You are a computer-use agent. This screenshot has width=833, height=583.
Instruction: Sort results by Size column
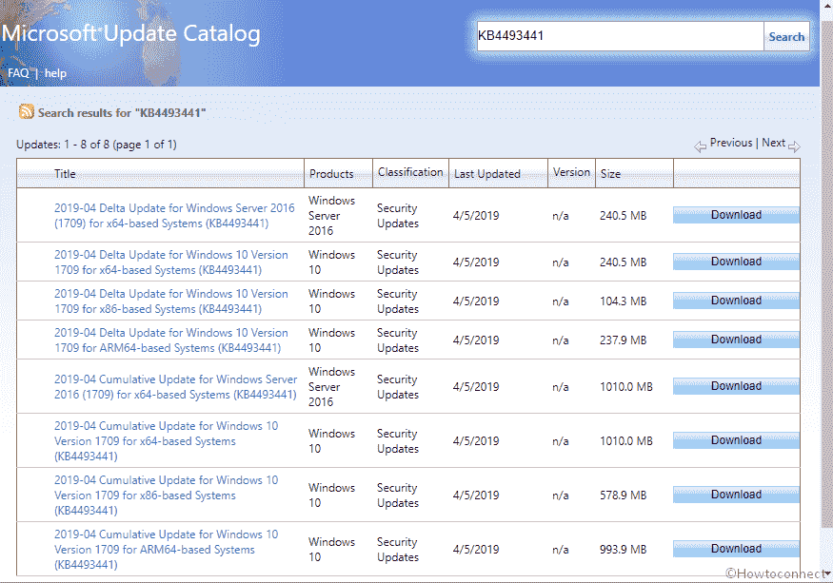610,174
